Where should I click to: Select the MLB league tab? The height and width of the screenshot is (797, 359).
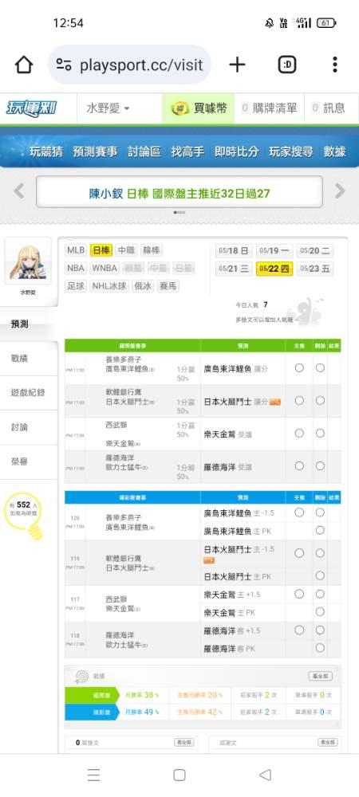pyautogui.click(x=76, y=250)
